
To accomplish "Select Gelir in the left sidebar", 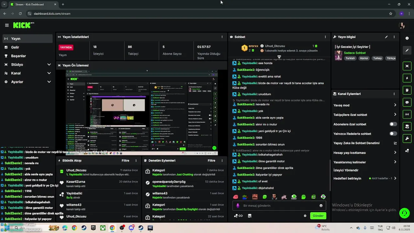I will [x=27, y=47].
